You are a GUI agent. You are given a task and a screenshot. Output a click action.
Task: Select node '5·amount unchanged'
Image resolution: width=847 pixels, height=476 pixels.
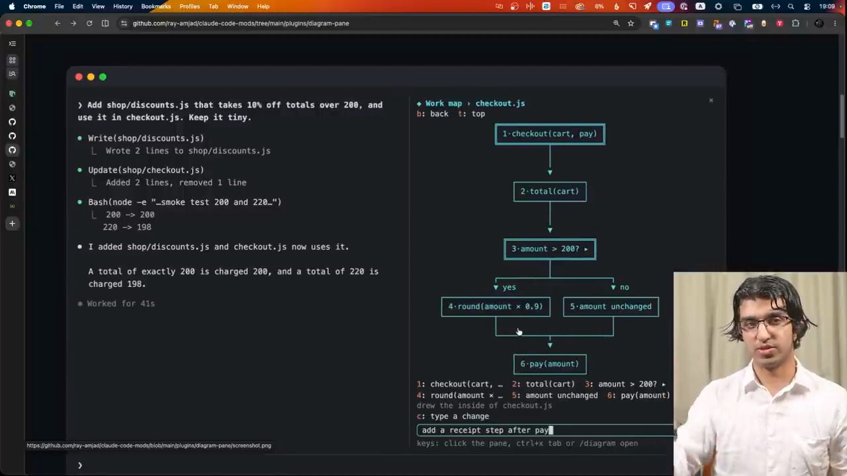coord(611,307)
